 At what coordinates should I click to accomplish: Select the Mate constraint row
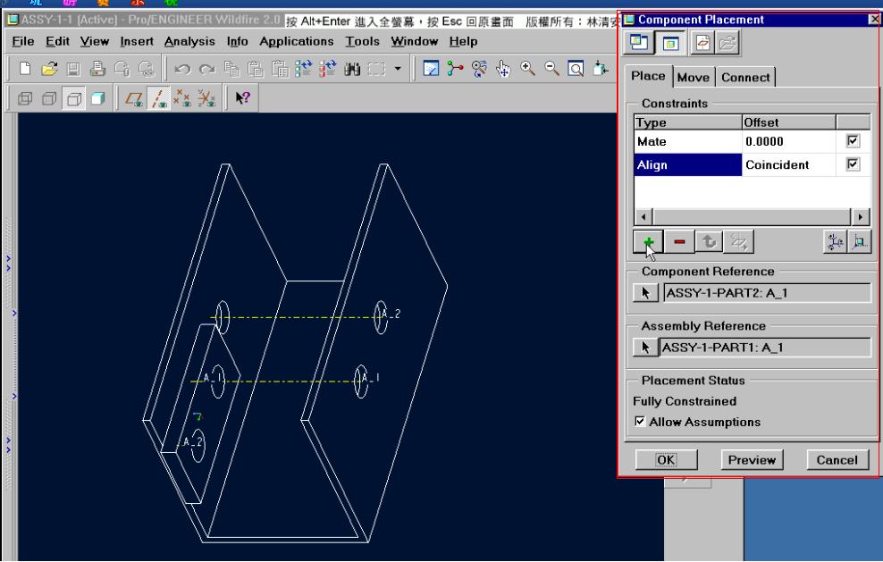click(752, 141)
